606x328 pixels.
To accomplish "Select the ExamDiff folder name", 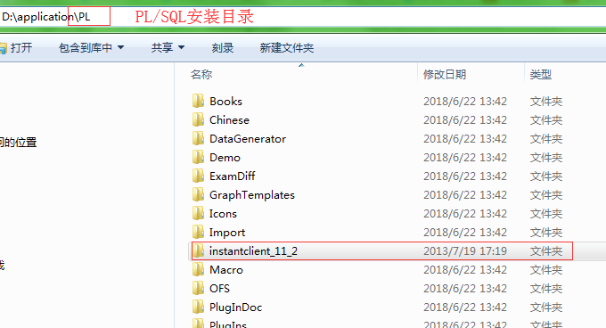I will click(x=233, y=176).
